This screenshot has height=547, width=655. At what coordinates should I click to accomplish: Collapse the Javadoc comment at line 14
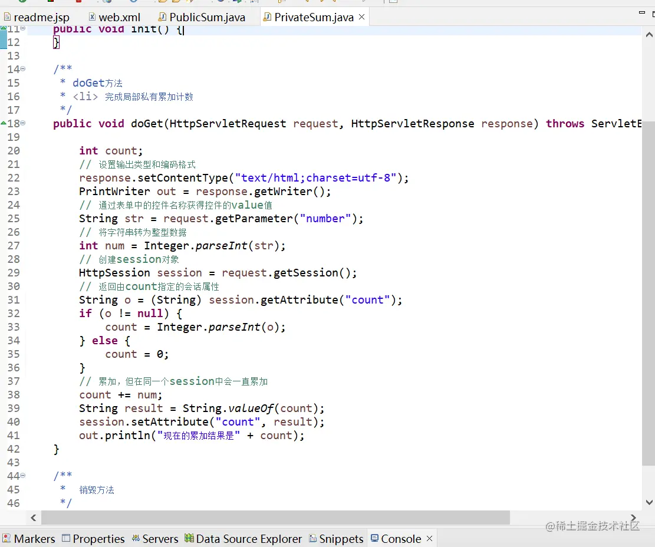point(23,69)
